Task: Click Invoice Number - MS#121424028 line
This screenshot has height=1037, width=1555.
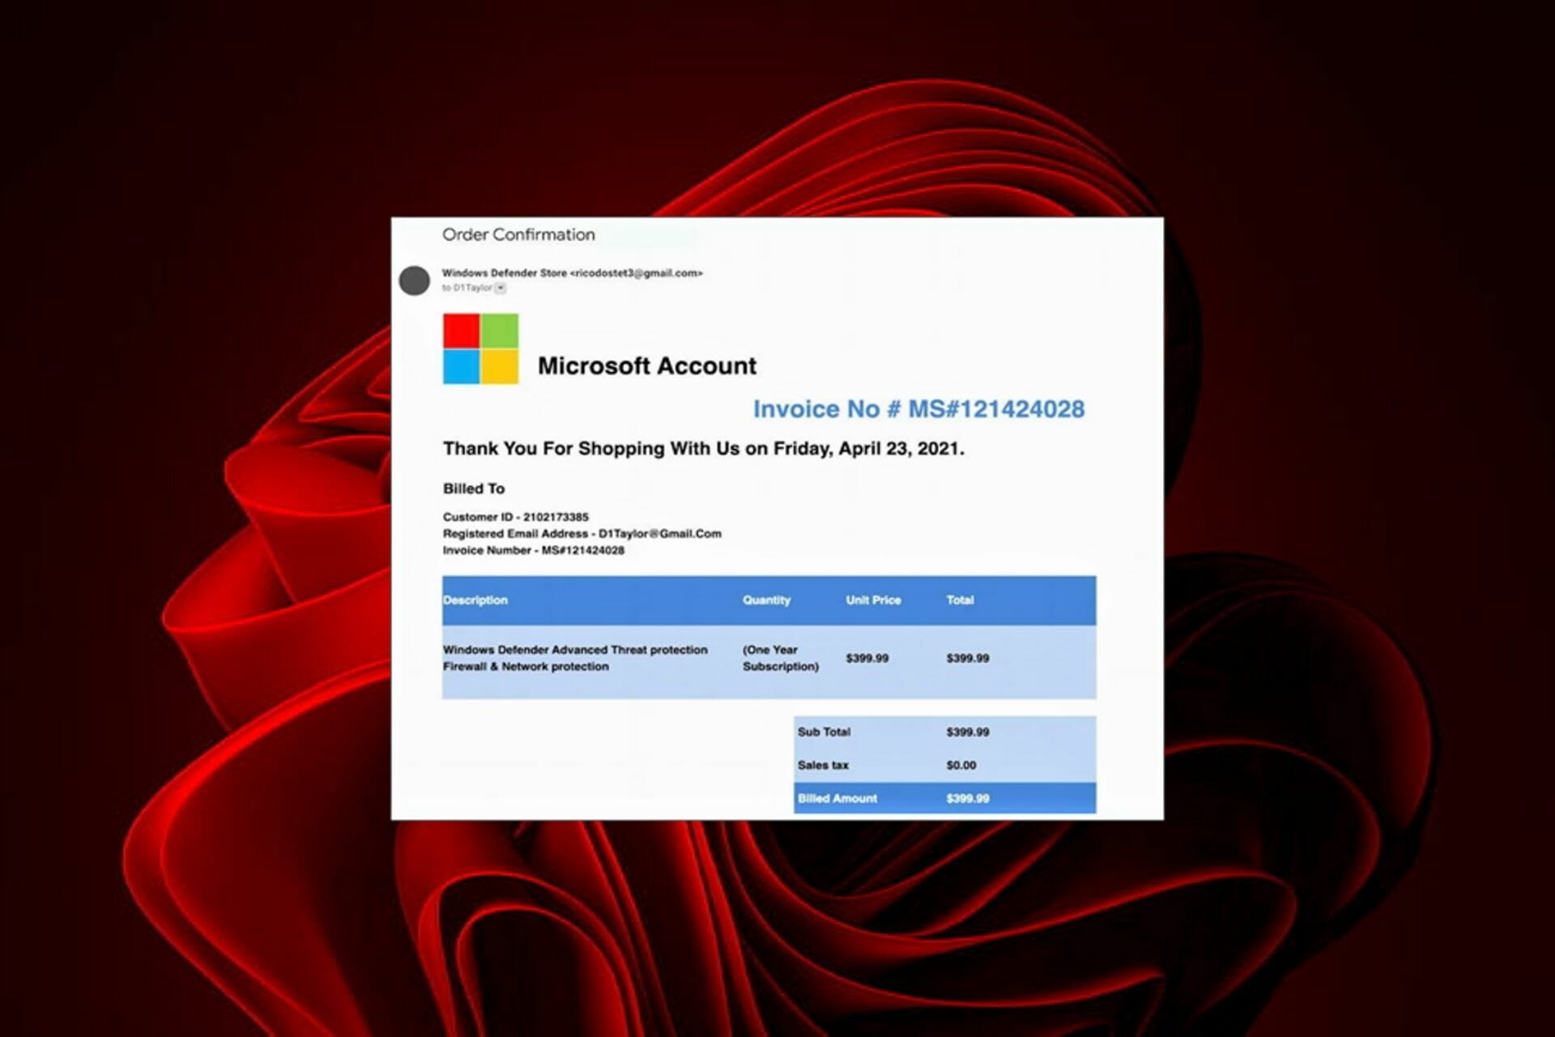Action: click(533, 550)
